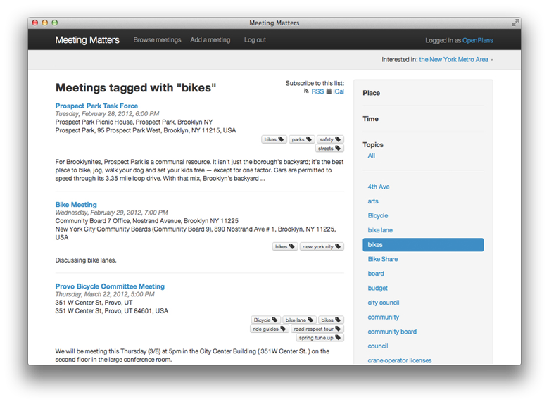Click 'Discussing bike lanes.' description text
The height and width of the screenshot is (404, 549).
[x=86, y=260]
